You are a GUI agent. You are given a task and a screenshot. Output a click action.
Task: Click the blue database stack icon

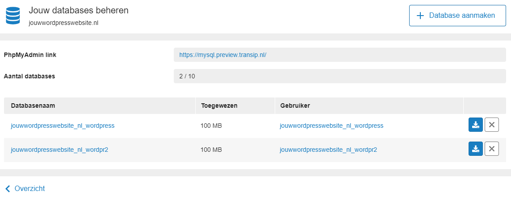point(13,16)
